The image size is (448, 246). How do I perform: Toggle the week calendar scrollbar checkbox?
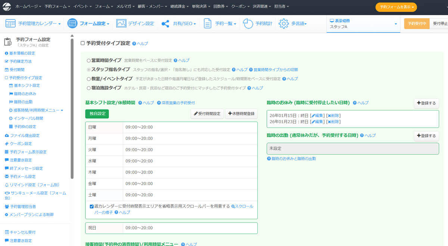pyautogui.click(x=91, y=206)
